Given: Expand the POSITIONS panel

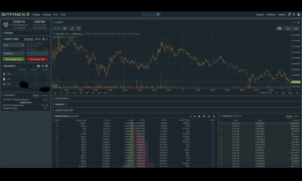Looking at the screenshot, I should pos(62,99).
